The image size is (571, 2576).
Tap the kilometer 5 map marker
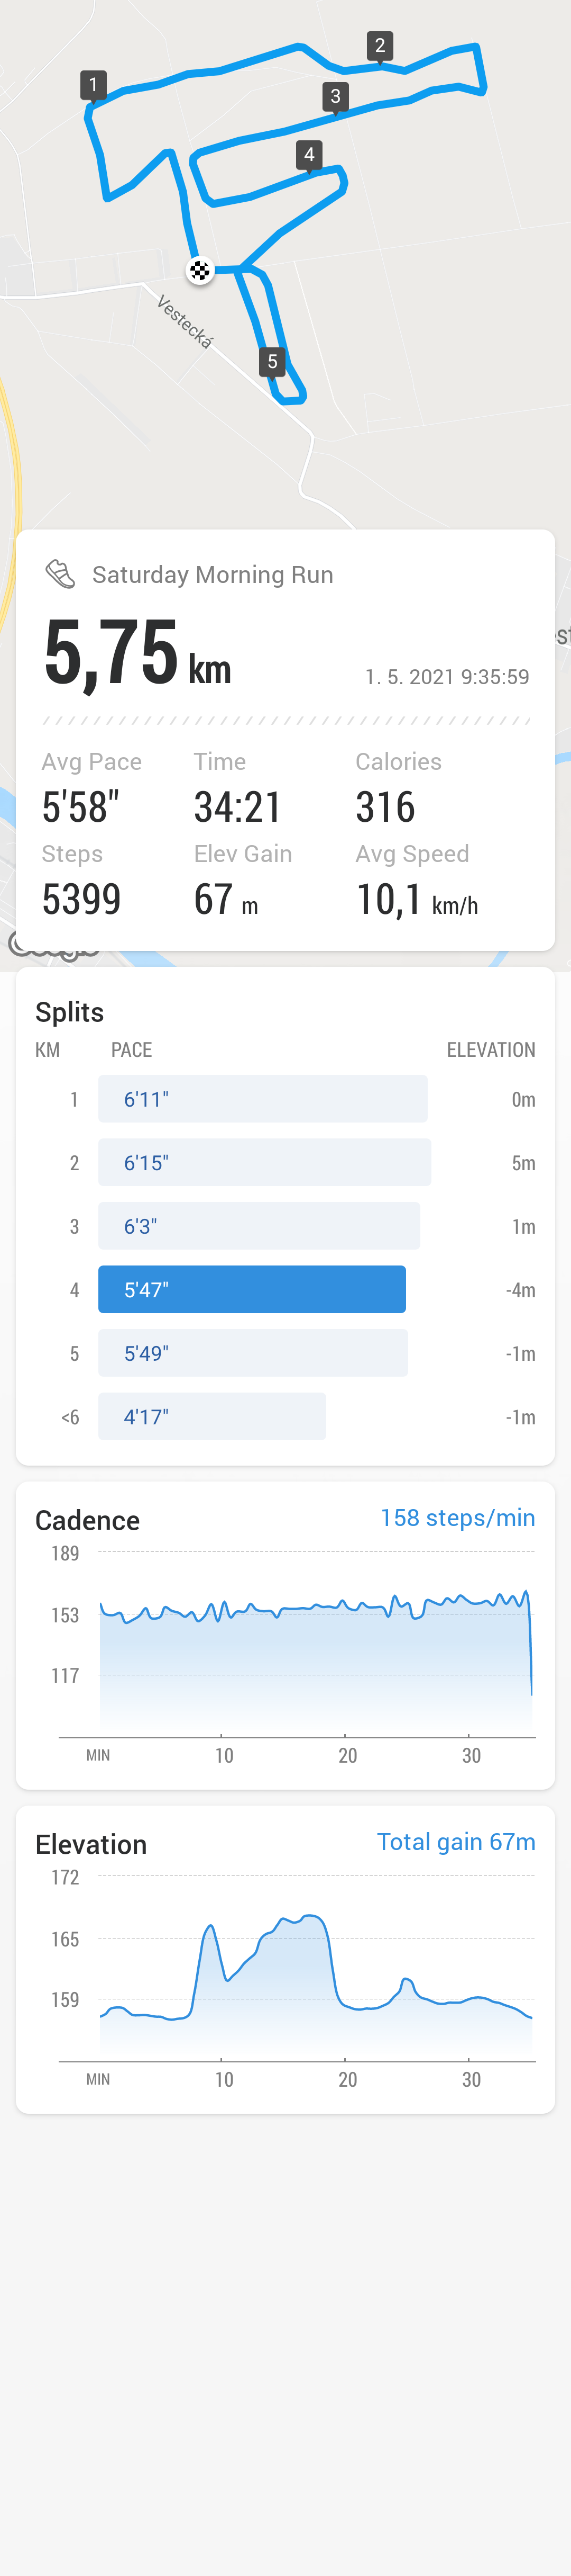click(272, 362)
